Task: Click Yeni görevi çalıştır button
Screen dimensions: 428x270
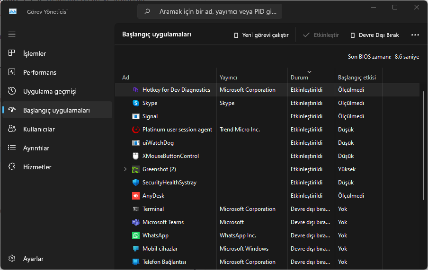Action: pyautogui.click(x=261, y=35)
